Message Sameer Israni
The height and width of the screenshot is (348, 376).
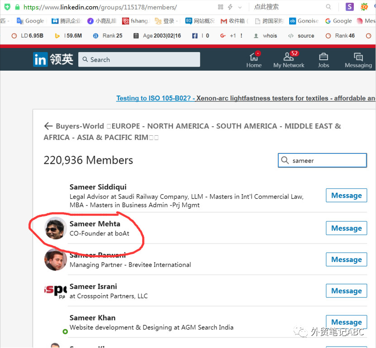pyautogui.click(x=346, y=291)
